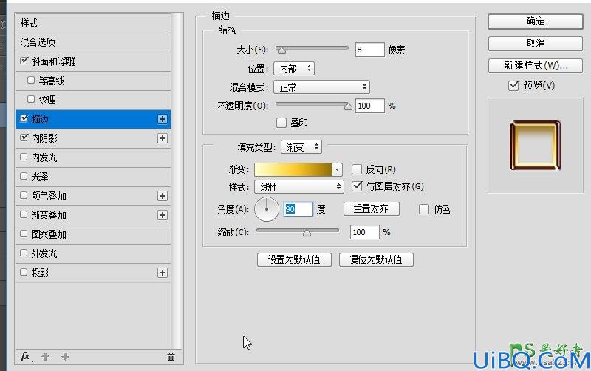Click the 不透明度 opacity slider handle
The image size is (591, 371).
(348, 106)
